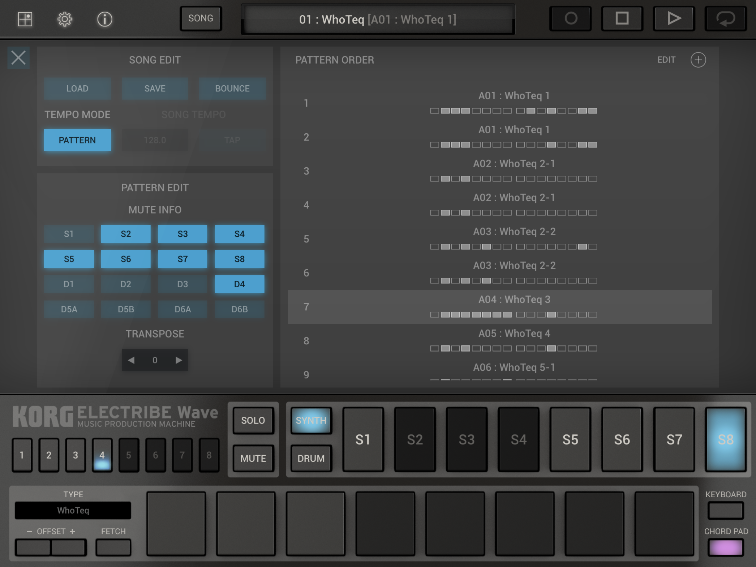Select the lit bar button 4
756x567 pixels.
pyautogui.click(x=102, y=455)
